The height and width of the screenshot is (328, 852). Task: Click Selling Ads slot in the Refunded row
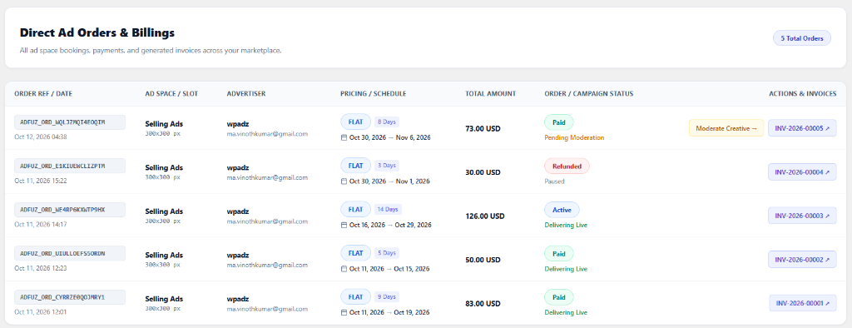point(164,167)
